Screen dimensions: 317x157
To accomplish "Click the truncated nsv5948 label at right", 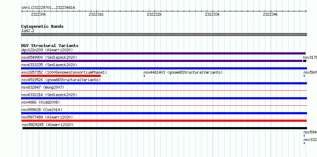I will (x=310, y=132).
